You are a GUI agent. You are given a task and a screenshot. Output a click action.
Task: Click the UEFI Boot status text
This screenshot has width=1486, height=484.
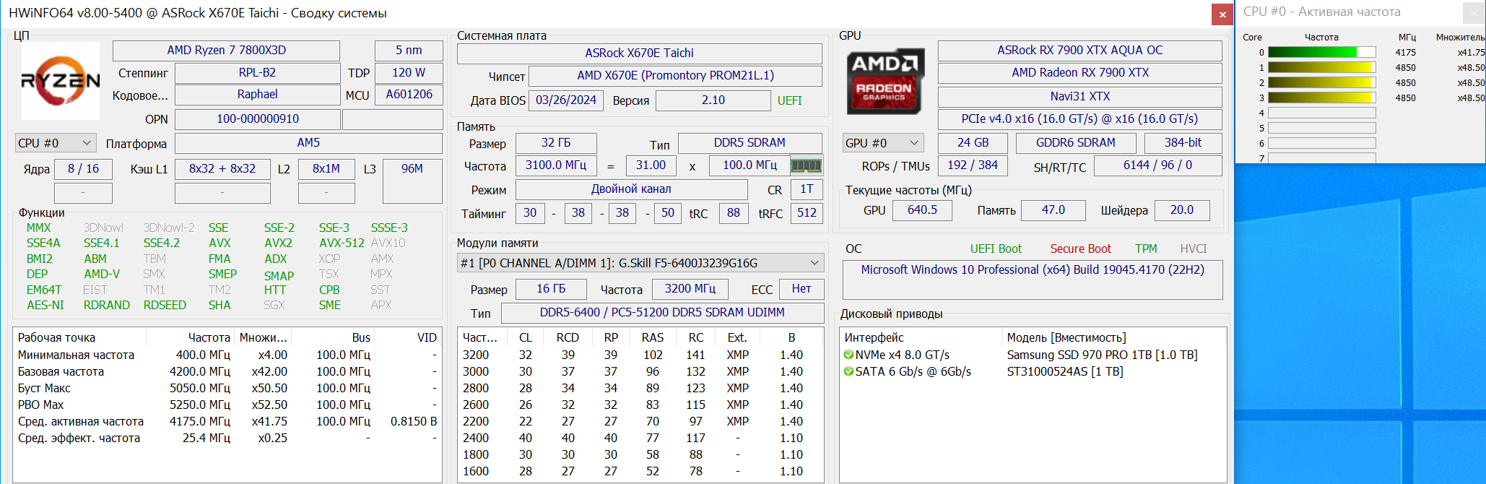996,249
